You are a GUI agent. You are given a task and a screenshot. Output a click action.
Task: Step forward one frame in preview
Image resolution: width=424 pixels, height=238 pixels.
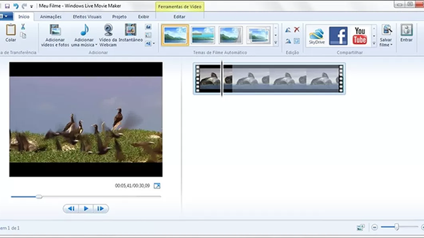pyautogui.click(x=101, y=208)
